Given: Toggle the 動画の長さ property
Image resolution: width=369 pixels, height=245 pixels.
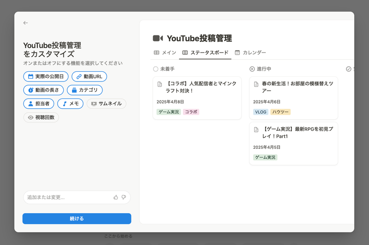Looking at the screenshot, I should (43, 90).
